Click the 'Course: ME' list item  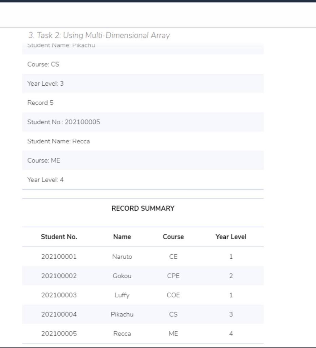pyautogui.click(x=143, y=160)
